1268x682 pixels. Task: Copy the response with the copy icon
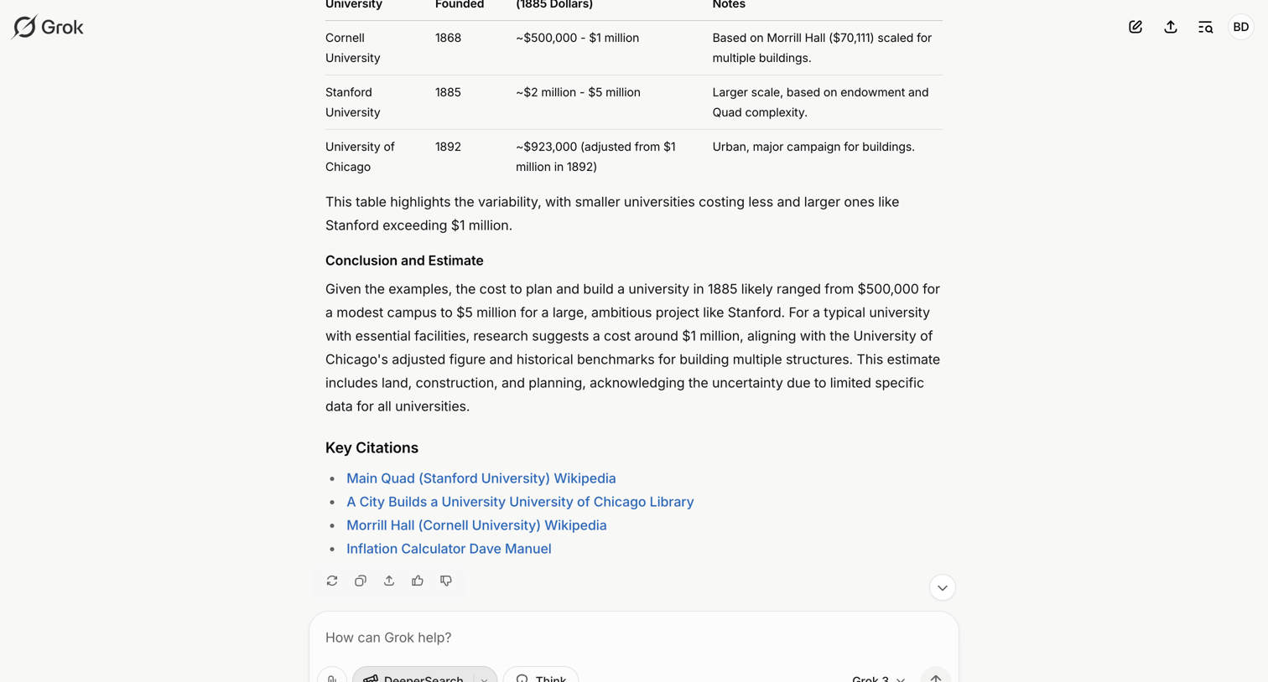[361, 581]
